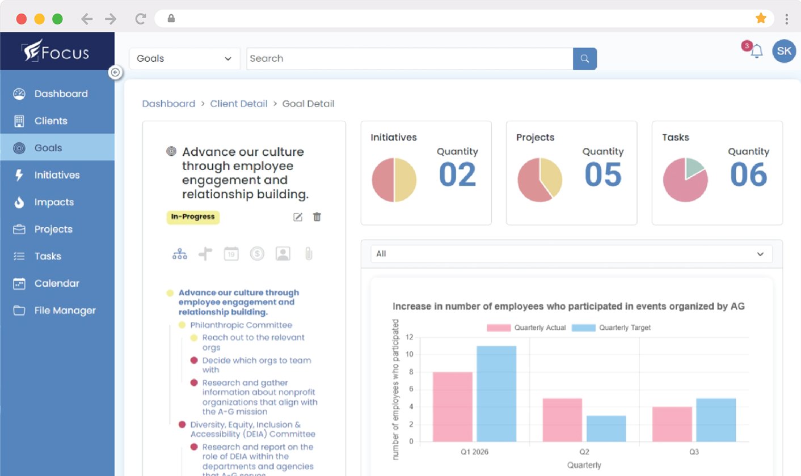
Task: Toggle Quarterly Actual legend series
Action: coord(526,328)
